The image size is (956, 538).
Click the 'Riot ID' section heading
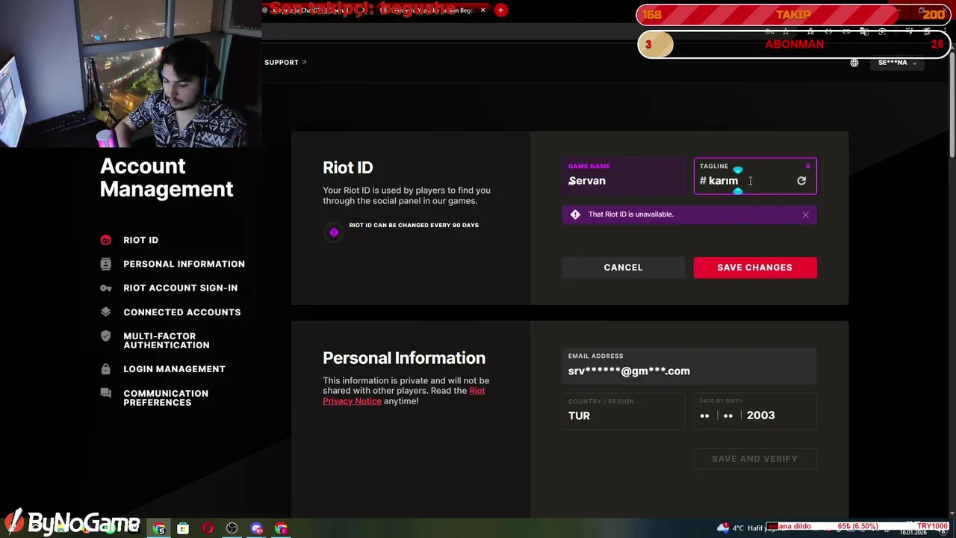347,168
